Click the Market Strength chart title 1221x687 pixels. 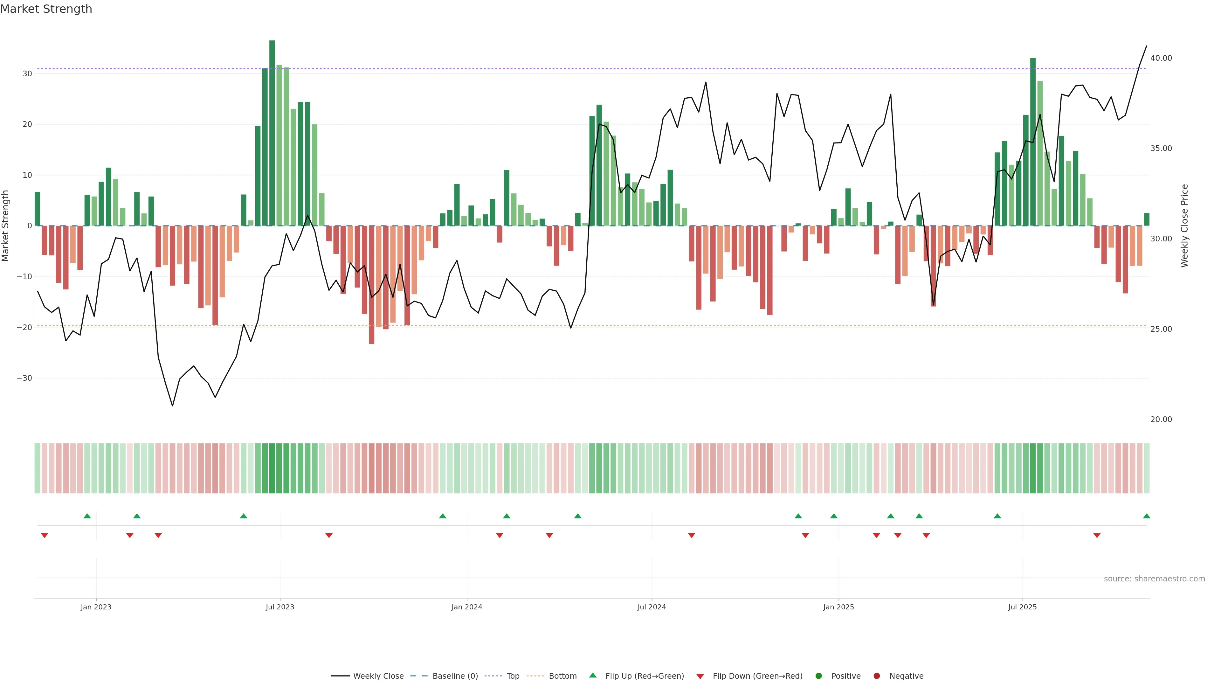click(x=46, y=9)
